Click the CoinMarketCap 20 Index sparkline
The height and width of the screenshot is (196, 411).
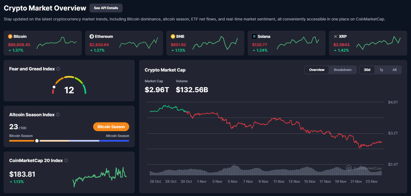pyautogui.click(x=100, y=176)
